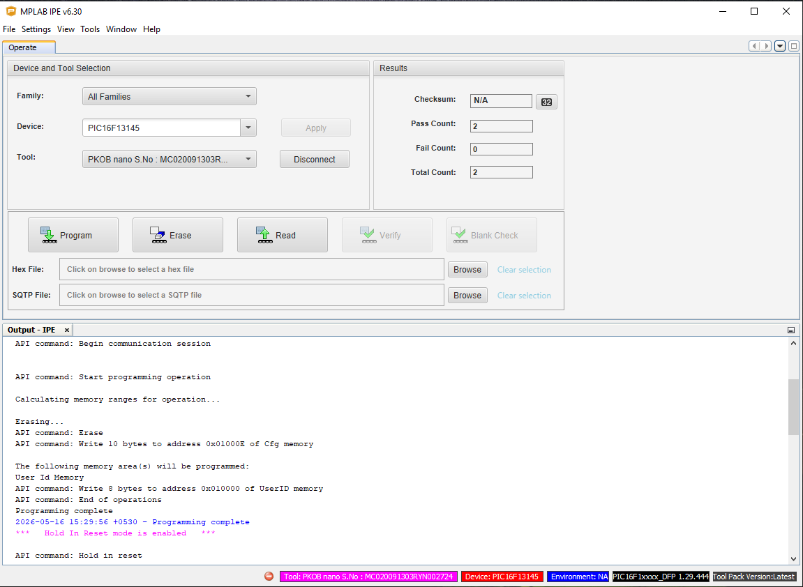Image resolution: width=803 pixels, height=587 pixels.
Task: Select the Operate tab
Action: pyautogui.click(x=29, y=47)
